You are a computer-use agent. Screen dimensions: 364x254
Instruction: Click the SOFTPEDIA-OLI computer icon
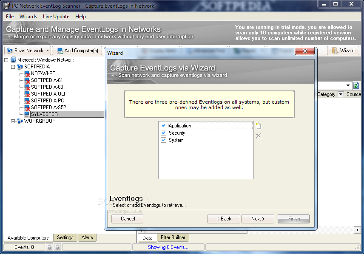(x=27, y=94)
